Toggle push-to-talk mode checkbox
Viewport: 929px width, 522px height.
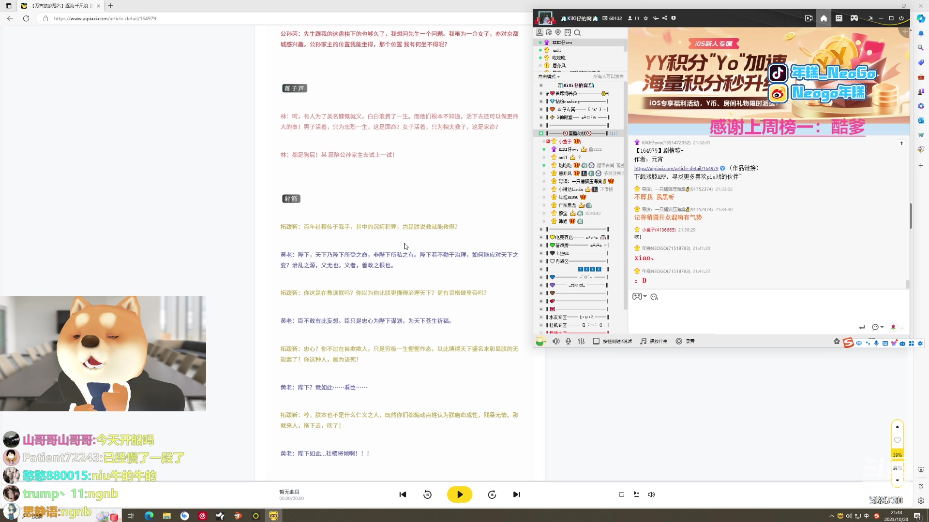pyautogui.click(x=596, y=341)
